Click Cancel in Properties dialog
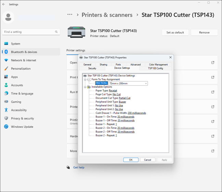 [148, 160]
